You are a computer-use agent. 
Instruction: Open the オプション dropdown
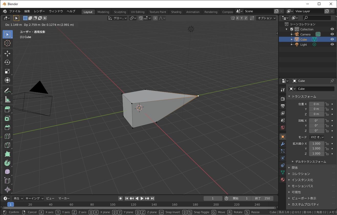pos(267,18)
